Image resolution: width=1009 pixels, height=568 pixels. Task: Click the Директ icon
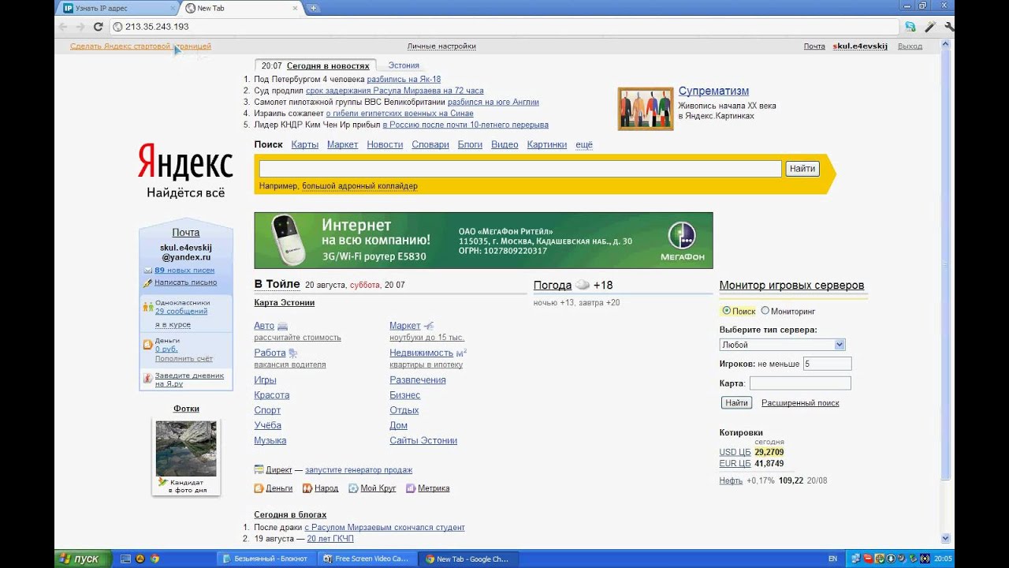tap(259, 469)
